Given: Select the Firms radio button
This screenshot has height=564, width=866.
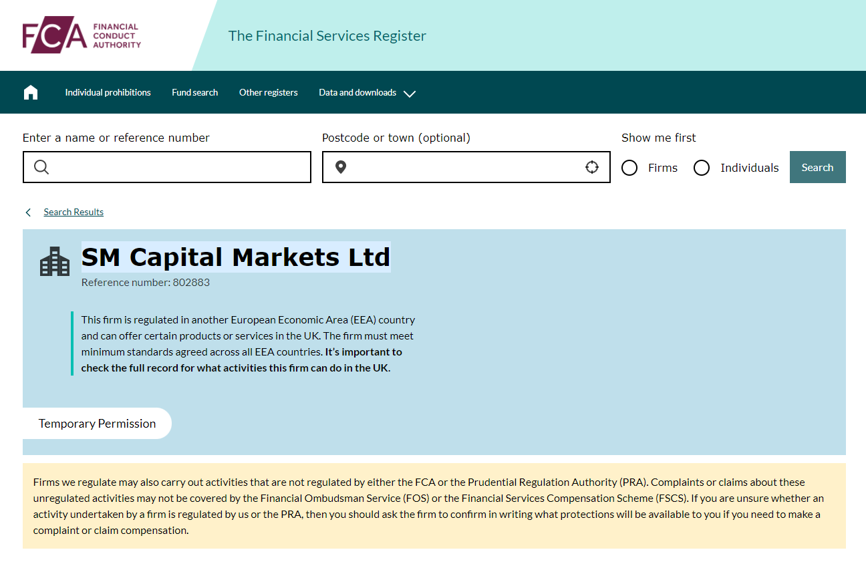Looking at the screenshot, I should (x=629, y=168).
